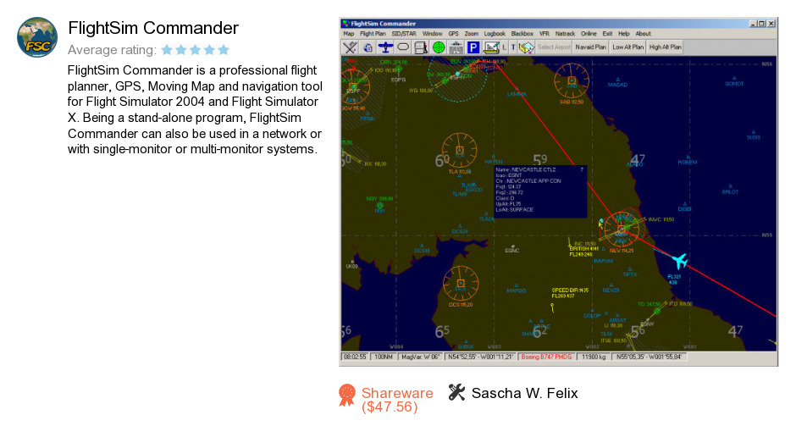Click the FlightSim Commander heading
The width and height of the screenshot is (796, 437).
153,28
